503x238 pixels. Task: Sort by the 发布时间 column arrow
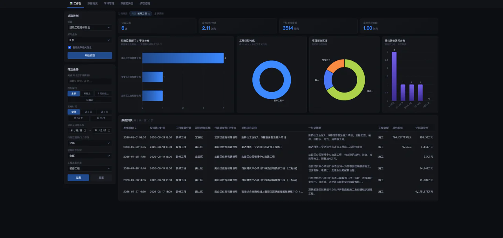pyautogui.click(x=136, y=128)
